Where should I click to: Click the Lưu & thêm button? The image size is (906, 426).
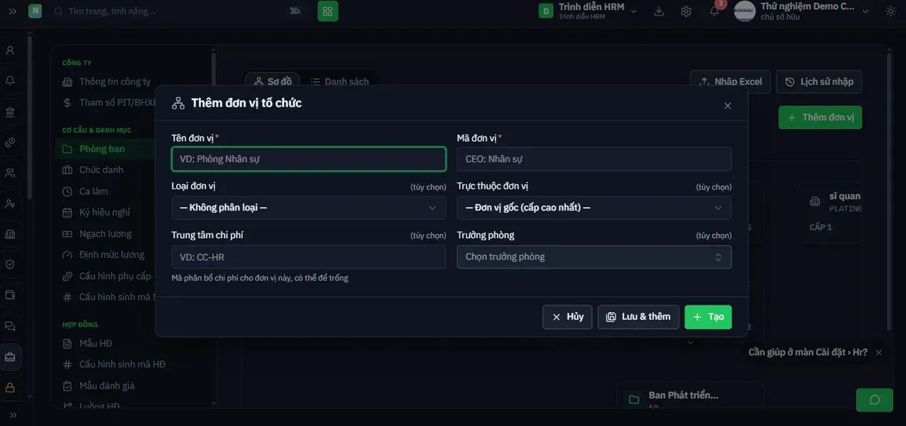(638, 316)
